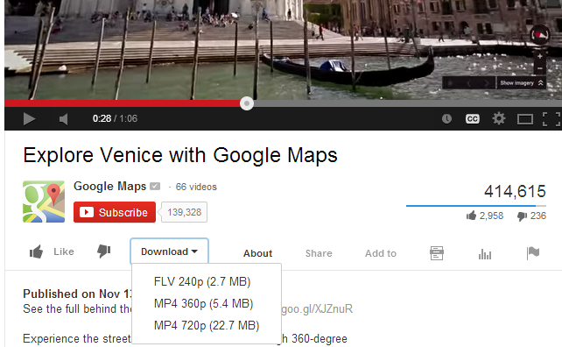This screenshot has width=562, height=347.
Task: Dislike the video with thumbs down
Action: (x=104, y=251)
